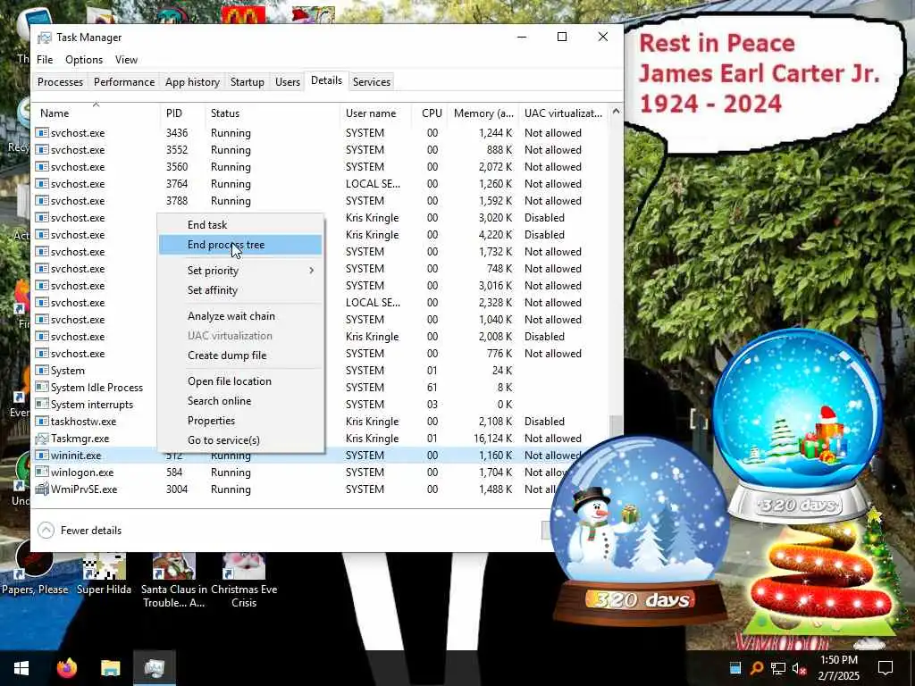Viewport: 915px width, 686px height.
Task: Open Papers, Please desktop shortcut
Action: (x=35, y=569)
